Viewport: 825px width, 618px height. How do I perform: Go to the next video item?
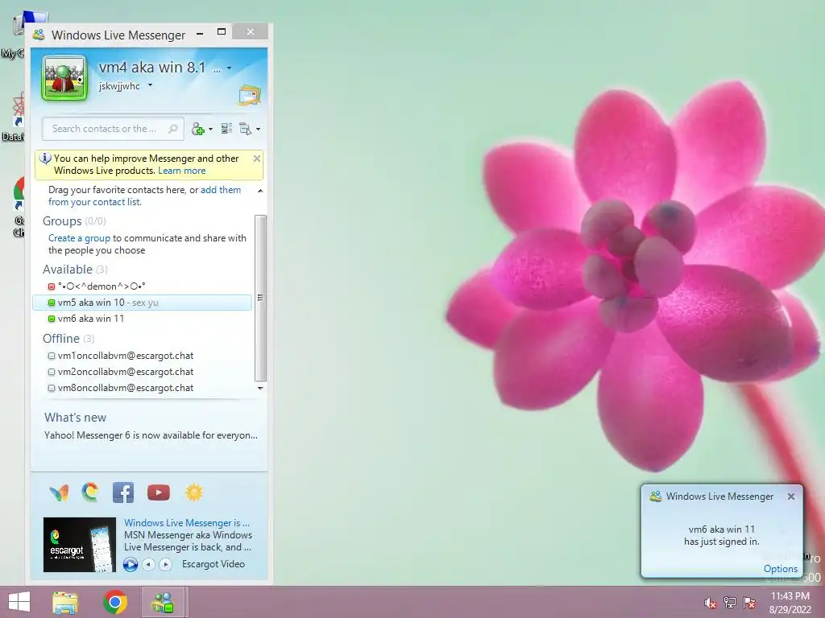coord(165,564)
